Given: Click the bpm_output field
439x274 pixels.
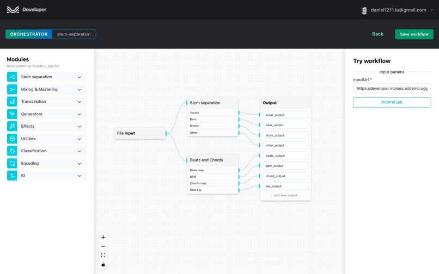Looking at the screenshot, I should click(285, 166).
